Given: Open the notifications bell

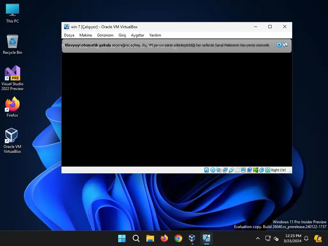Looking at the screenshot, I should pos(306,238).
